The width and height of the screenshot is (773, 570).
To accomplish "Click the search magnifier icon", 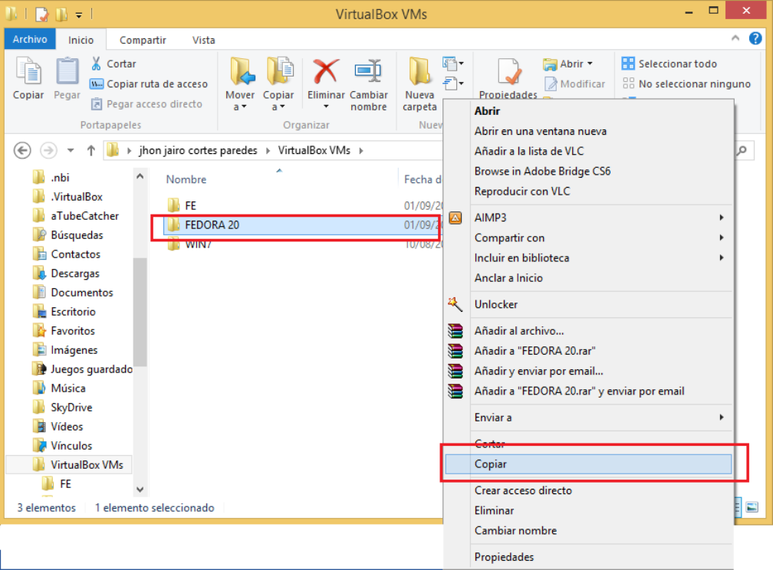I will coord(742,150).
